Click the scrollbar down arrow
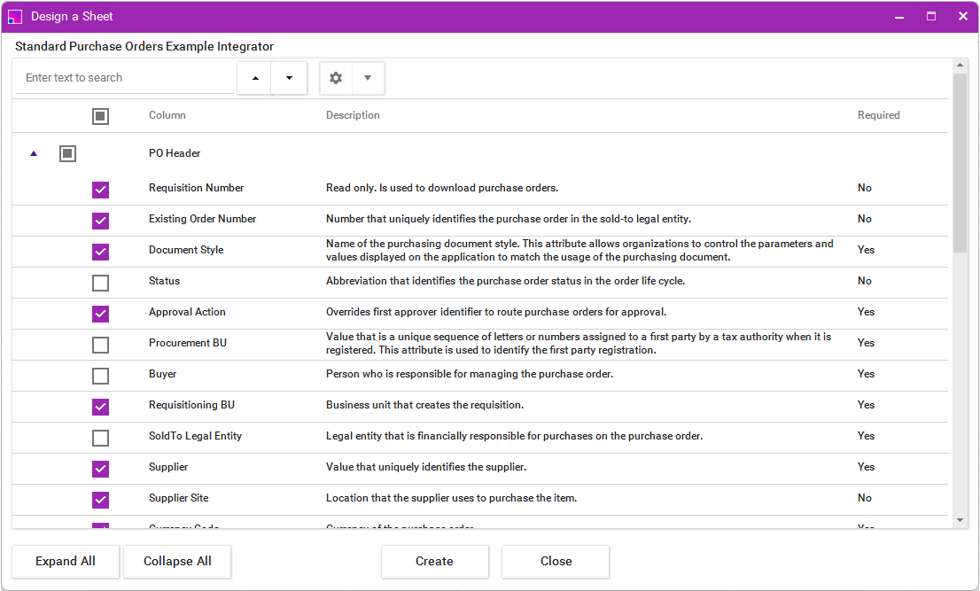This screenshot has width=980, height=591. tap(960, 520)
